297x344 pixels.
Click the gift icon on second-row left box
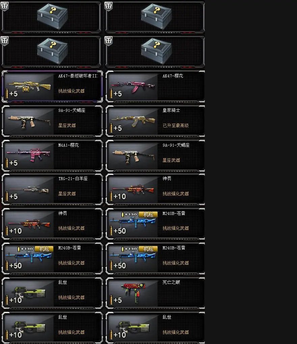click(4, 40)
